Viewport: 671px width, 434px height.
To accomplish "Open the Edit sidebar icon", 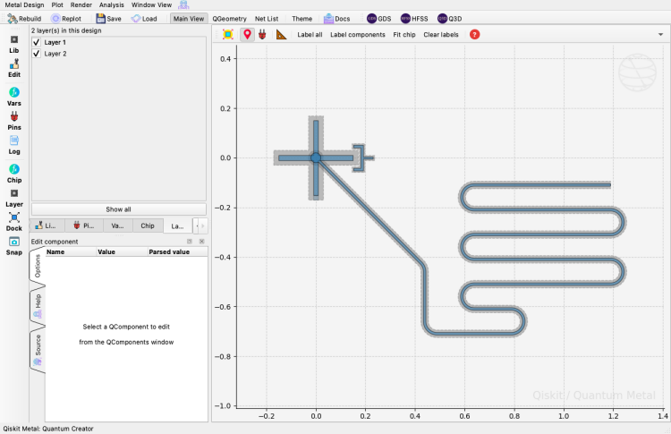I will [14, 69].
